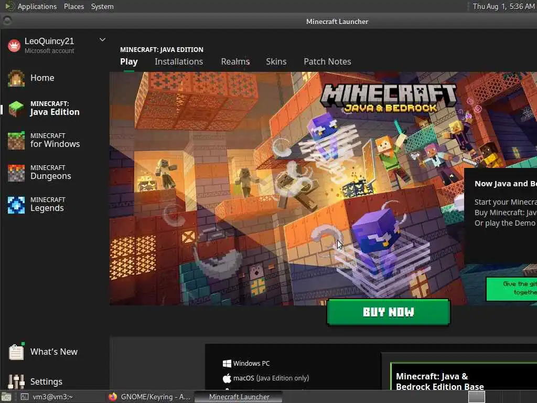Expand the account dropdown chevron

(x=102, y=40)
